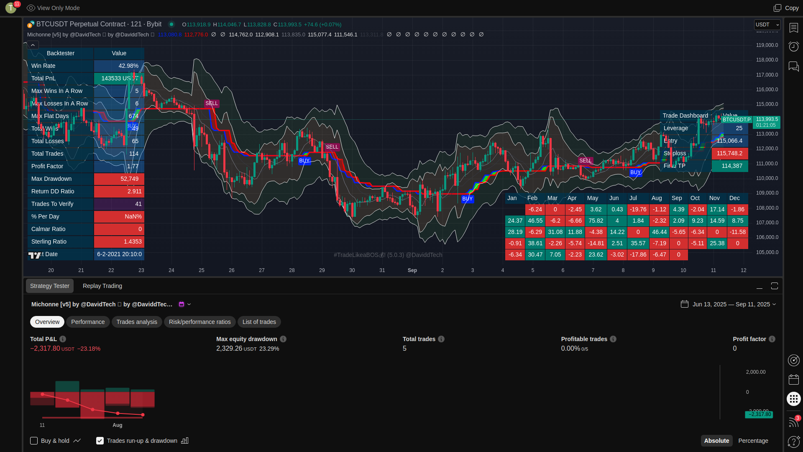Click the TradingView logo on chart
Screen dimensions: 803x452
[x=35, y=255]
